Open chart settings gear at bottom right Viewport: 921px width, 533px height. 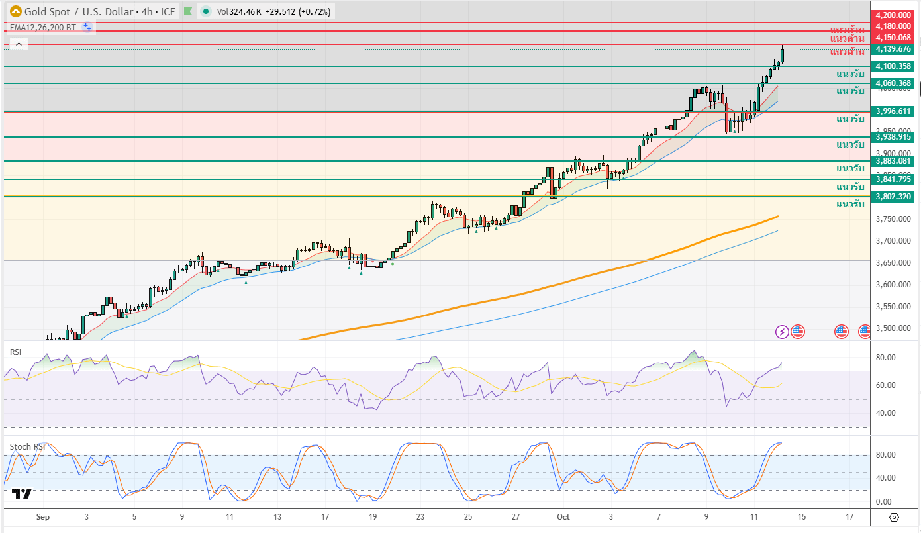point(894,517)
